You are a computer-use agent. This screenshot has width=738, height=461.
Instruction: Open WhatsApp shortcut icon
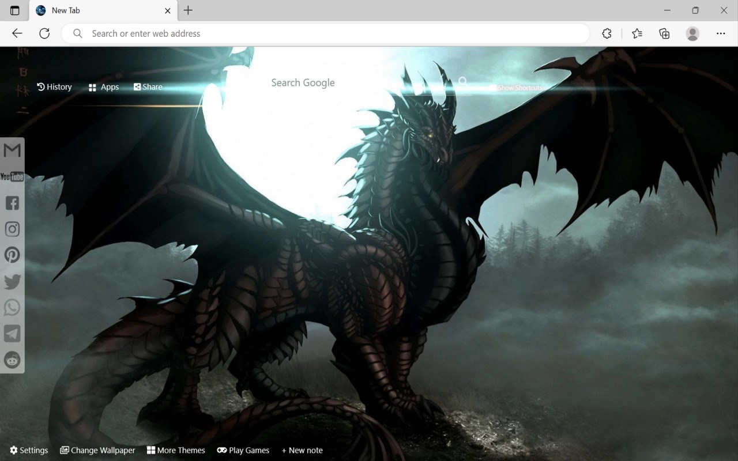12,307
